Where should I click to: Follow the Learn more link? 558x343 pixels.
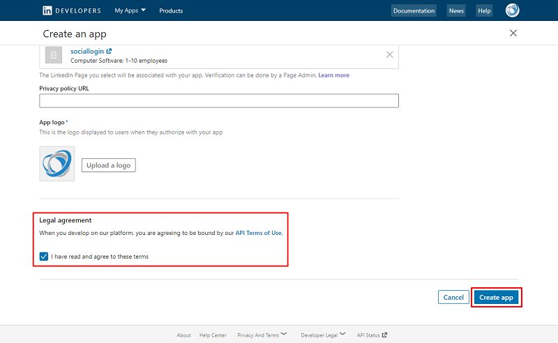point(333,75)
